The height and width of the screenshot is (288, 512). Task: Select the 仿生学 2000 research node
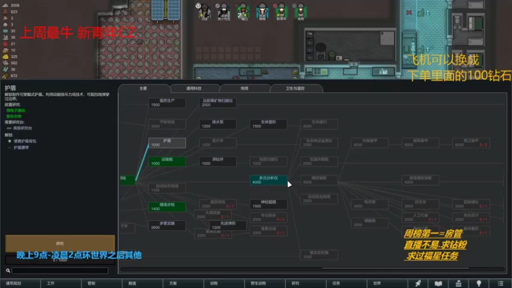click(x=420, y=204)
